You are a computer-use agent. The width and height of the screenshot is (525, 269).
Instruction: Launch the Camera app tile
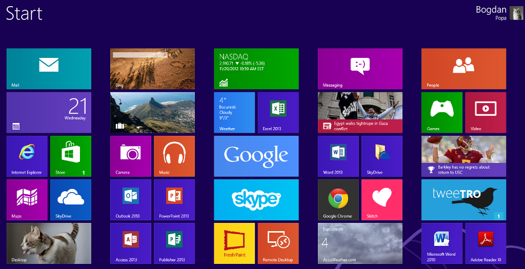(131, 156)
